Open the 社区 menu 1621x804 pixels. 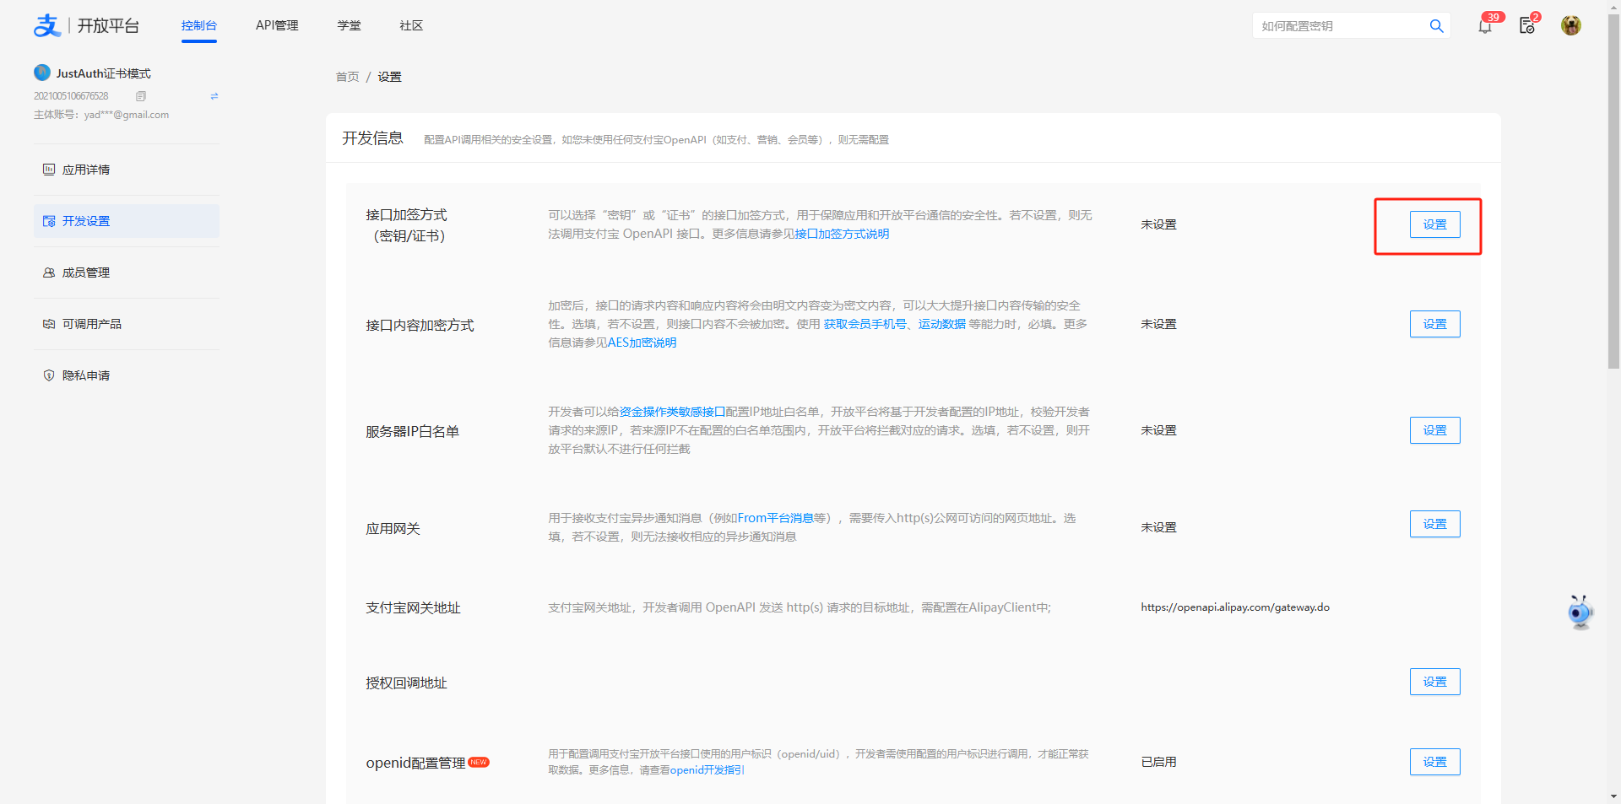click(x=411, y=25)
